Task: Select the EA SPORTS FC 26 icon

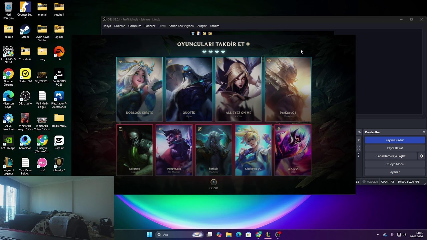Action: [59, 77]
